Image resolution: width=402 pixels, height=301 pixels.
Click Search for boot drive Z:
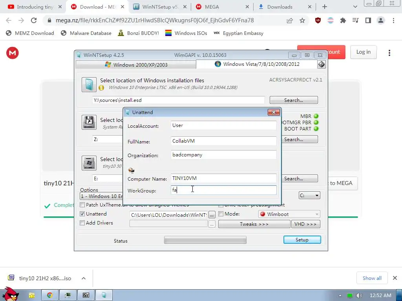tap(300, 139)
